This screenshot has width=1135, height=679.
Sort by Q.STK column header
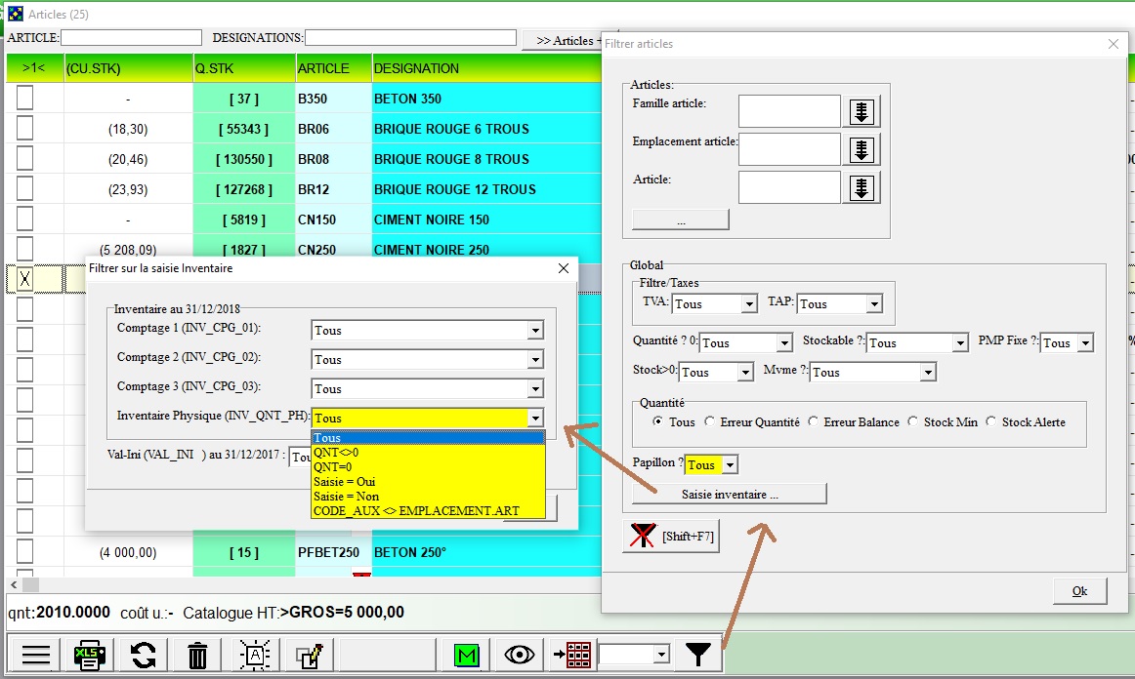(244, 68)
